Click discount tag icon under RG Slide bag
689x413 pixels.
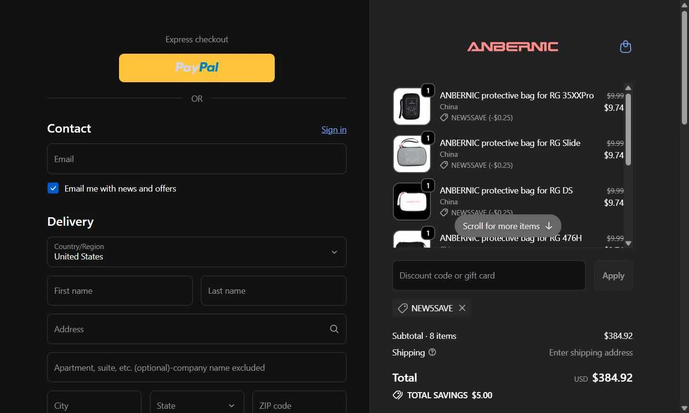point(444,165)
